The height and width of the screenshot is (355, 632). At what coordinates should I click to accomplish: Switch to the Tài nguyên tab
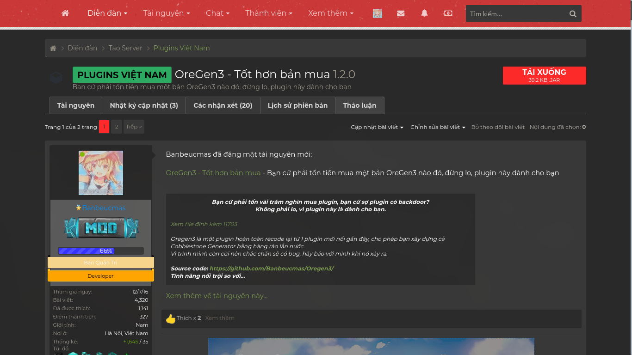pyautogui.click(x=76, y=105)
